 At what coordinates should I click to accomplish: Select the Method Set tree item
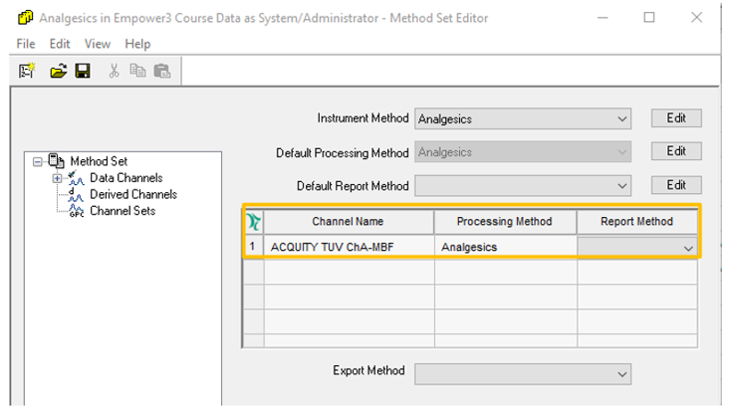(x=99, y=161)
